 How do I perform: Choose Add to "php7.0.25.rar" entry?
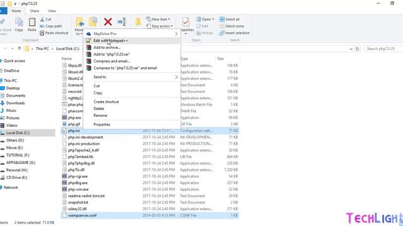(132, 55)
